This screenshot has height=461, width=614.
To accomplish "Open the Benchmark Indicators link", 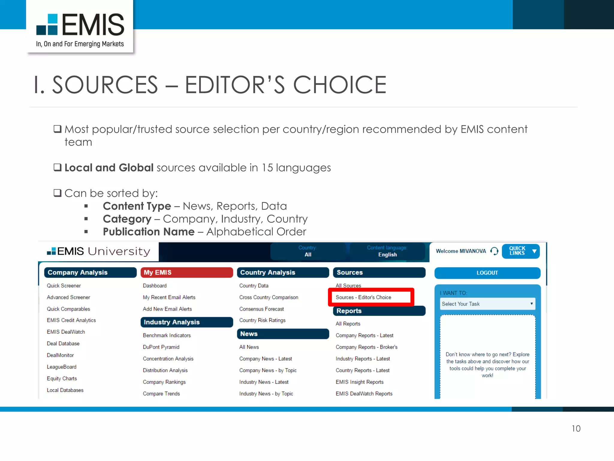I will [167, 335].
